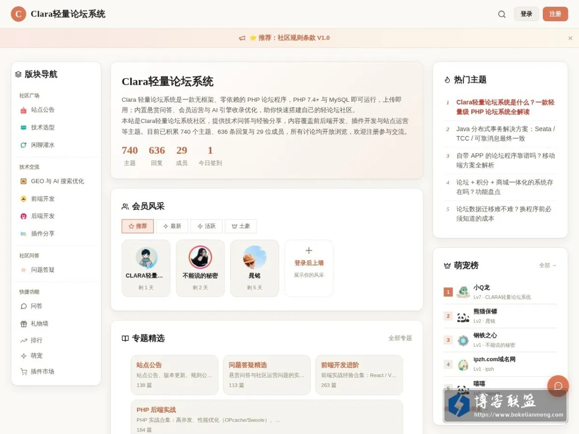Click the Clara logo circle icon
This screenshot has width=579, height=434.
pos(18,14)
